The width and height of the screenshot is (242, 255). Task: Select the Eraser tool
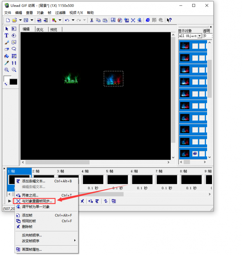(6, 49)
